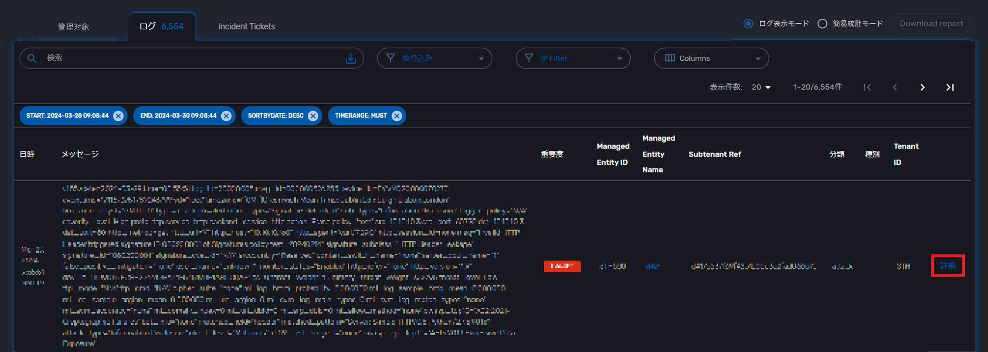The image size is (988, 352).
Task: Remove the TIMERANGE: MUST filter chip
Action: (x=397, y=116)
